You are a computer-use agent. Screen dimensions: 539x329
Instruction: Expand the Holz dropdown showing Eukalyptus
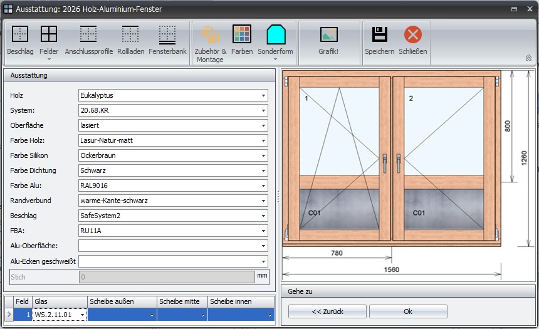click(x=264, y=96)
